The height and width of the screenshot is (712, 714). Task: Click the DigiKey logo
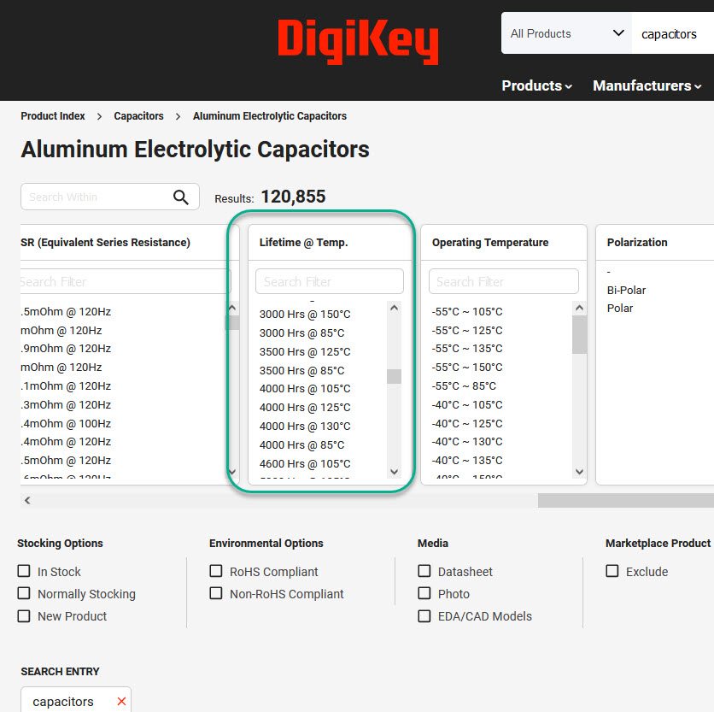pyautogui.click(x=358, y=42)
